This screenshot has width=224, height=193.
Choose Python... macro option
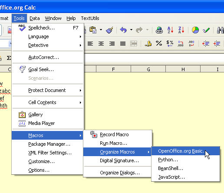tap(185, 160)
